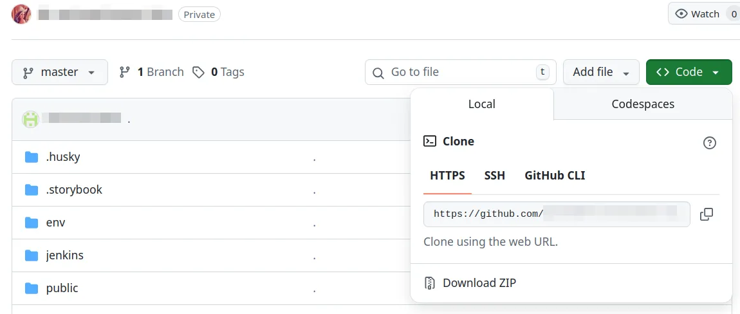Click the branch icon beside 1 Branch
The width and height of the screenshot is (740, 314).
pyautogui.click(x=125, y=72)
